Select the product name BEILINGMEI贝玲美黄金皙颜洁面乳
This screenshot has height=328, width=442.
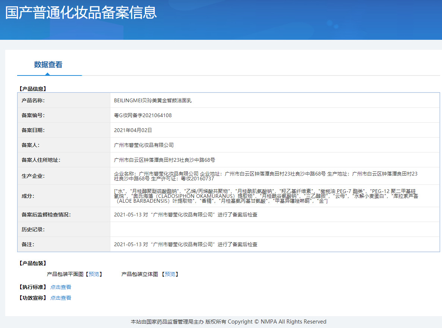tap(153, 100)
